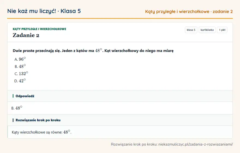Image resolution: width=240 pixels, height=153 pixels.
Task: Select answer option A. 96°
Action: [x=20, y=59]
